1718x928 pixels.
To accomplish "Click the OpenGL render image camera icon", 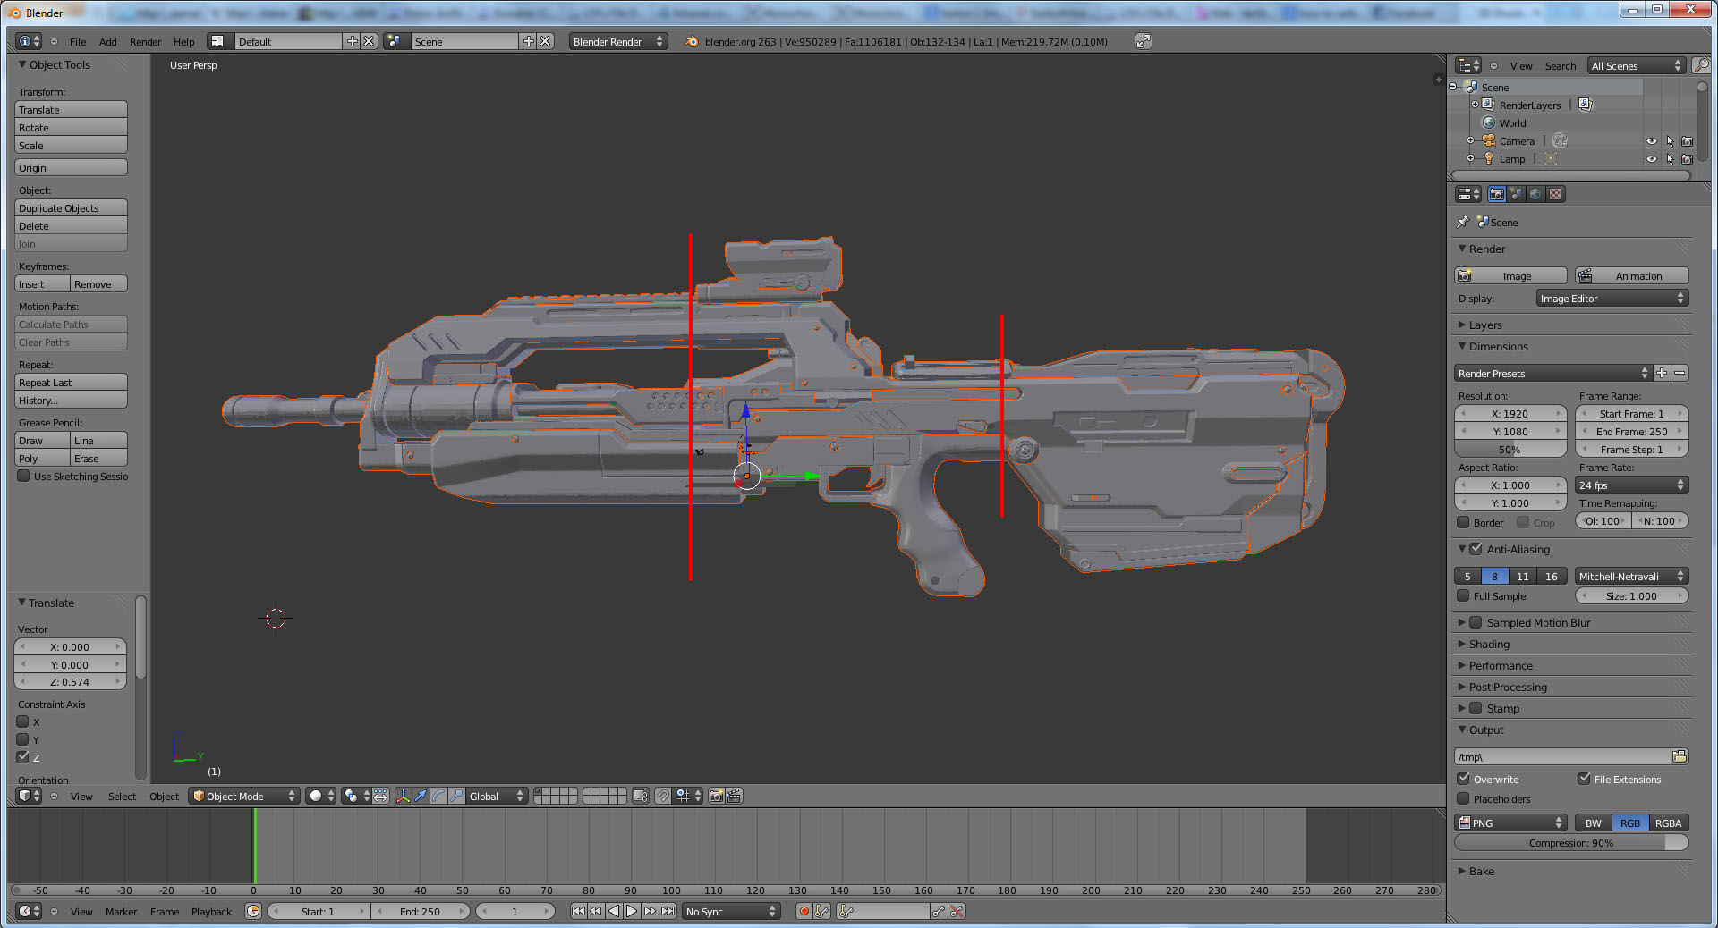I will pyautogui.click(x=716, y=796).
